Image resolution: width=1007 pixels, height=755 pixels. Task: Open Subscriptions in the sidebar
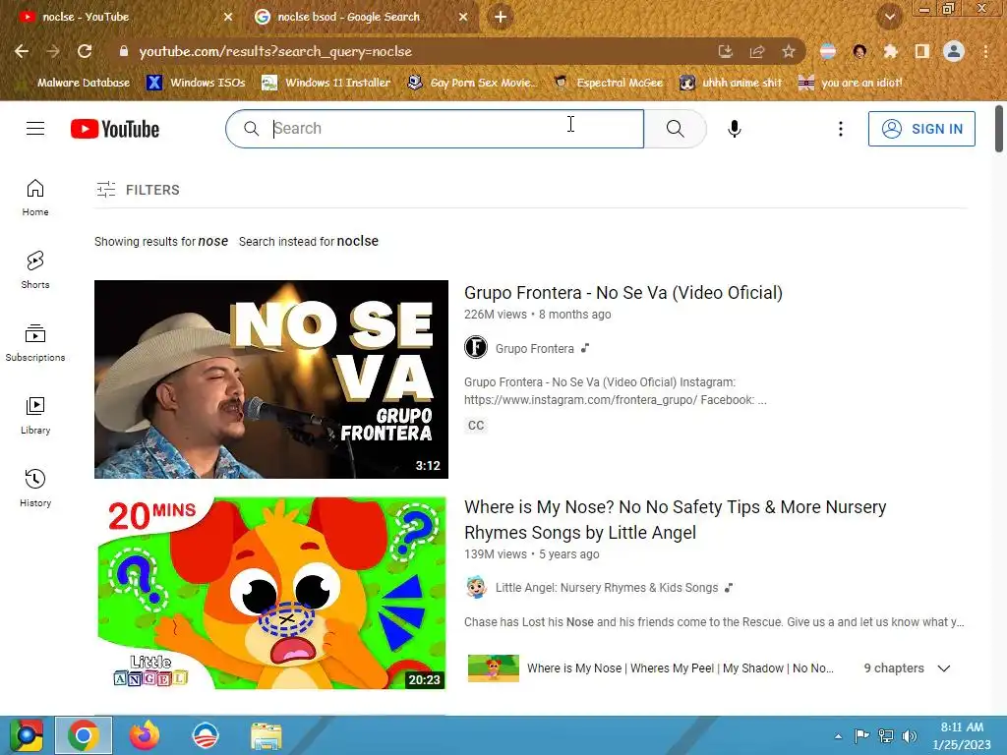pos(35,343)
